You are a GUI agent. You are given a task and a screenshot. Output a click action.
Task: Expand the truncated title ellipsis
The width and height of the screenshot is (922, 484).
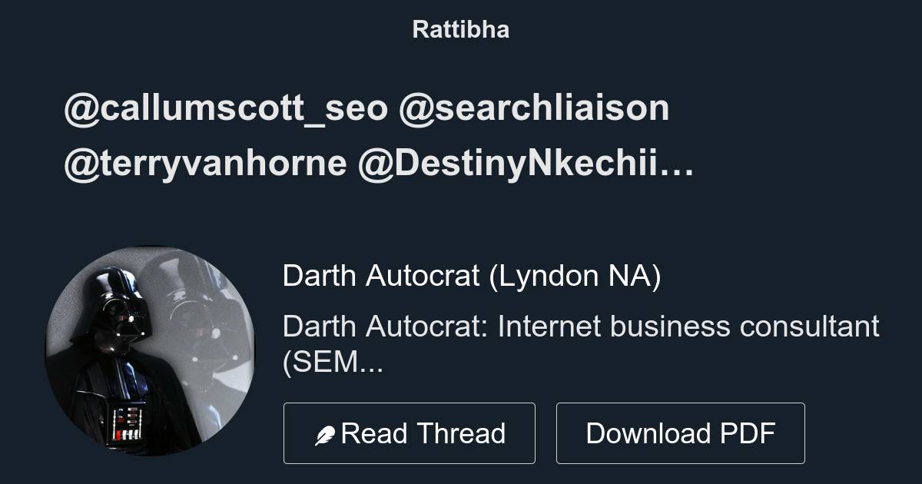[678, 164]
